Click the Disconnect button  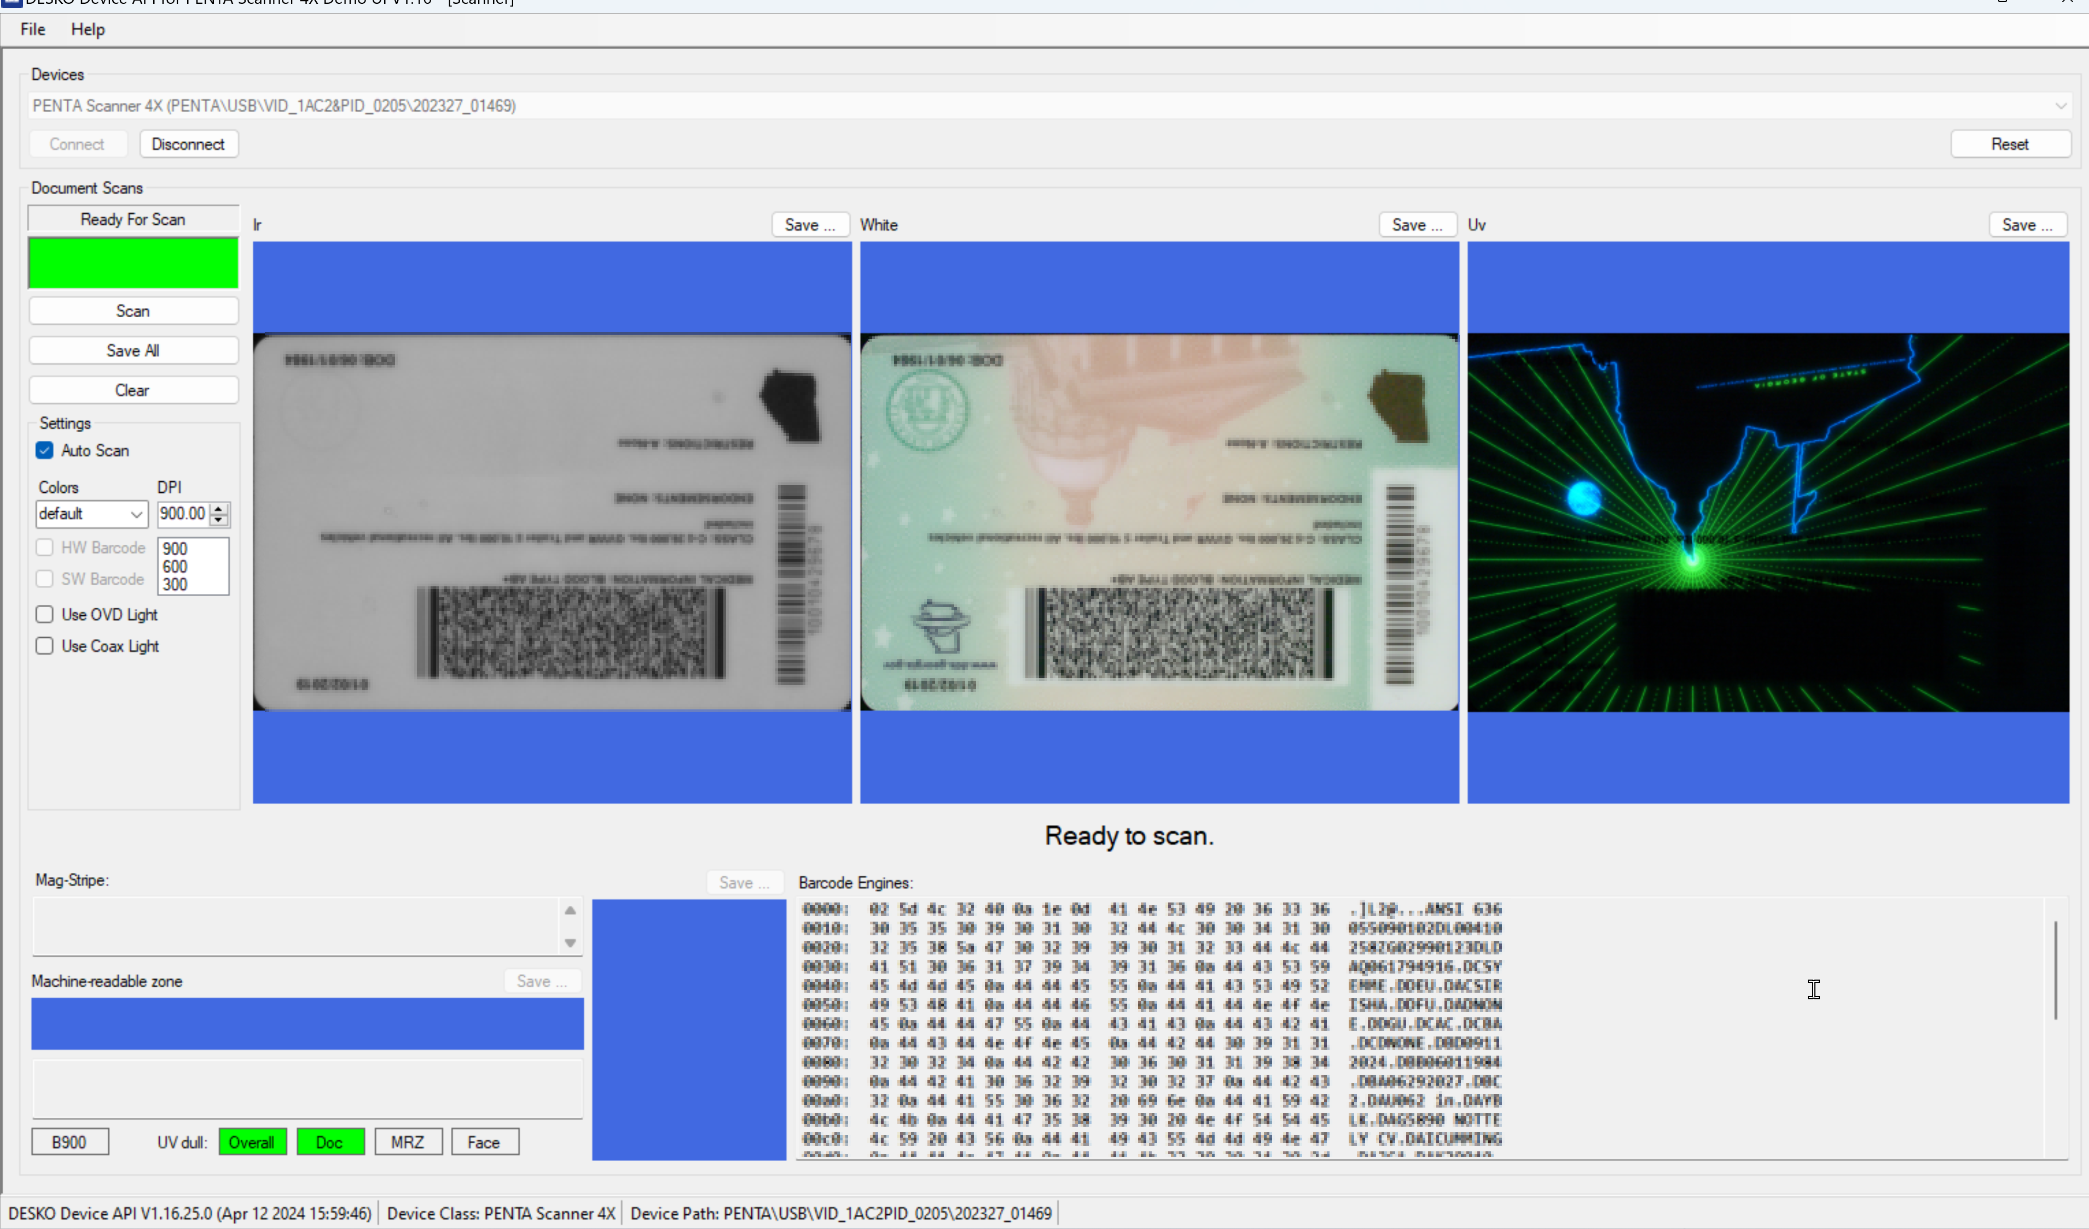coord(188,144)
